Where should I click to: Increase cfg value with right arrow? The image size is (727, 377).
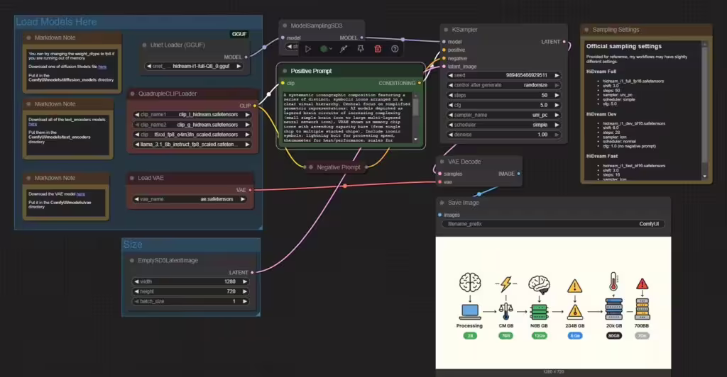[557, 105]
